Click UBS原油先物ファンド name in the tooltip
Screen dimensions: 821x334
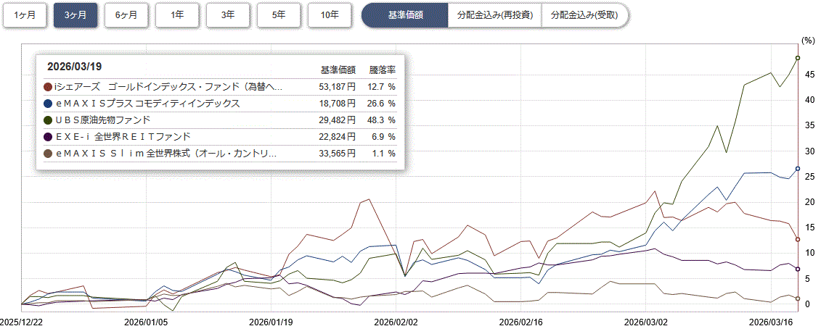click(x=103, y=120)
